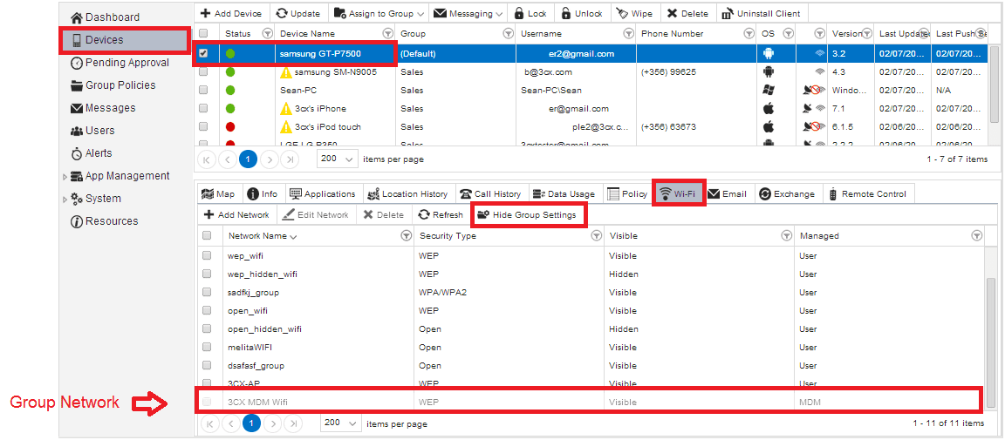Check the melitaWIFI network checkbox
The width and height of the screenshot is (1005, 440).
[x=207, y=347]
